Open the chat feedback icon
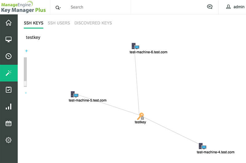246x163 pixels. pos(210,6)
